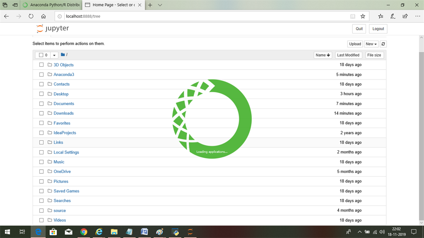
Task: Open the Searches folder link
Action: [x=62, y=201]
